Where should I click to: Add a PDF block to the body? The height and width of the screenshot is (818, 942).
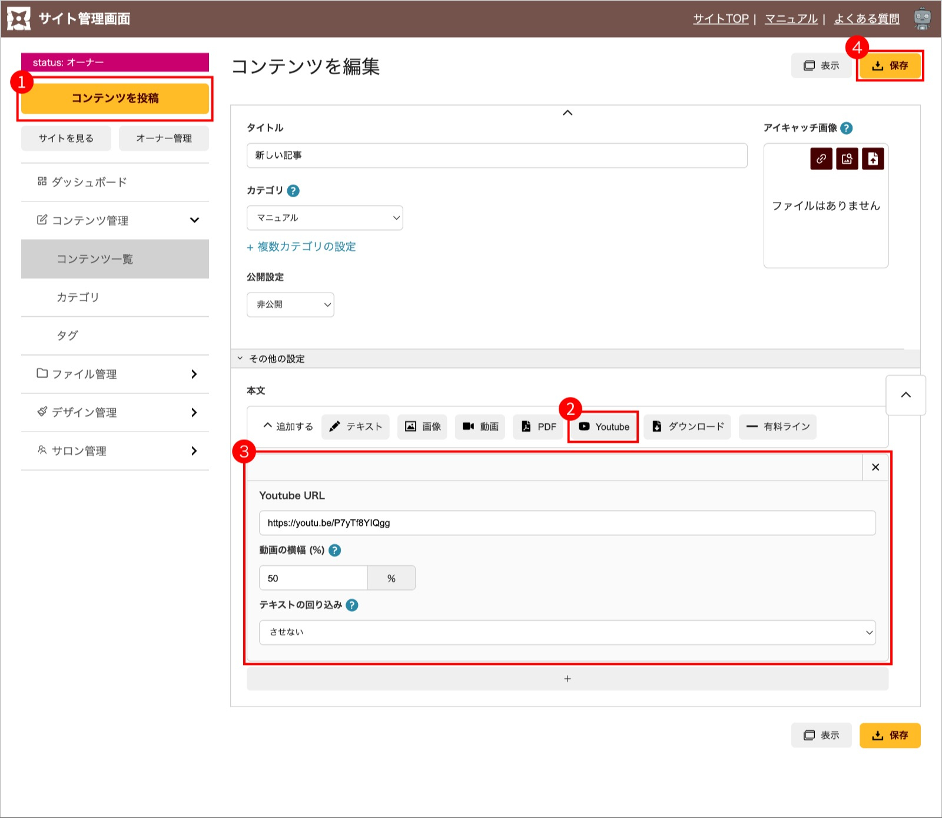coord(538,427)
